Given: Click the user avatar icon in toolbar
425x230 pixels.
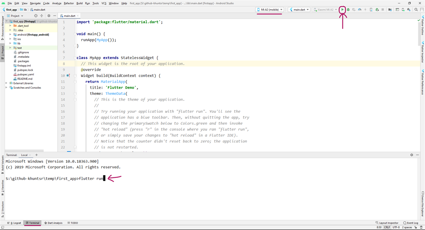Looking at the screenshot, I should 422,10.
